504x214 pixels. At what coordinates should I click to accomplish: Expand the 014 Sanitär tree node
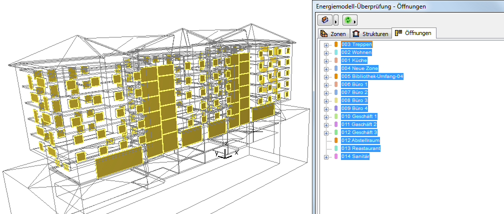click(326, 156)
